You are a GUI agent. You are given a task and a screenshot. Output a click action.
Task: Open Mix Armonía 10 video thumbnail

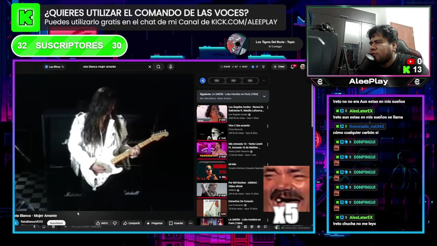point(212,150)
